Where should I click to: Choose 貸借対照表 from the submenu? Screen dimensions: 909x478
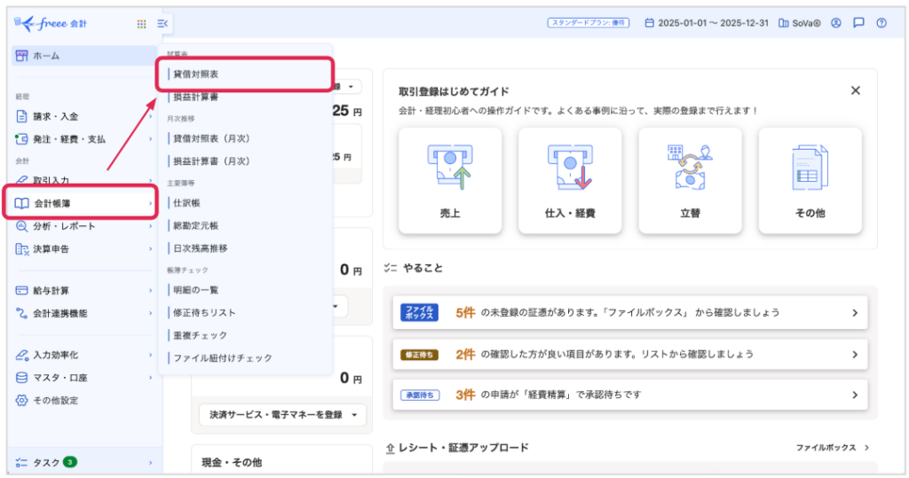click(196, 74)
